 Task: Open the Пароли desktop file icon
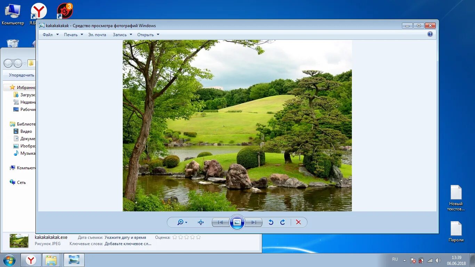pyautogui.click(x=456, y=232)
